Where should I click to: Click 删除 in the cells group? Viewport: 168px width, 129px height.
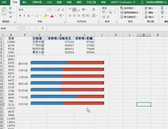(x=150, y=13)
